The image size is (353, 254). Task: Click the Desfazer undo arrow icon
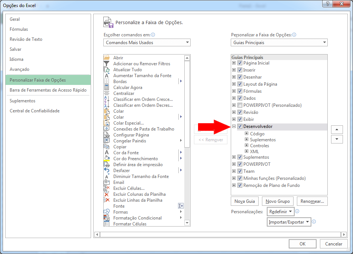coord(107,171)
